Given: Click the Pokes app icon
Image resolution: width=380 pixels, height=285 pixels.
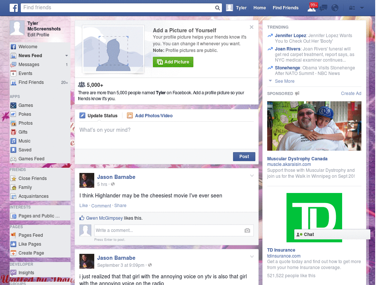Looking at the screenshot, I should (13, 114).
